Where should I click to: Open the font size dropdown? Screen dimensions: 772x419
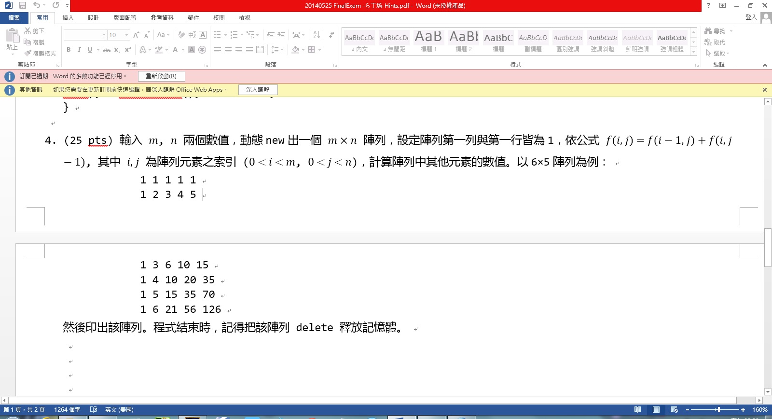point(126,35)
